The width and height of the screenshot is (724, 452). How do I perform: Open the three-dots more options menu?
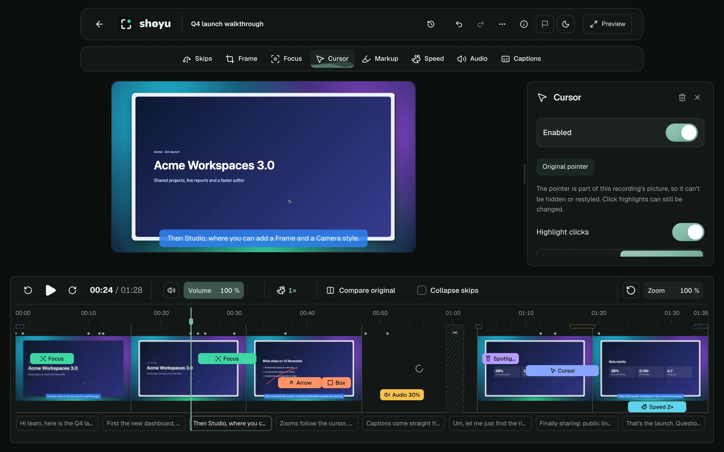coord(502,24)
